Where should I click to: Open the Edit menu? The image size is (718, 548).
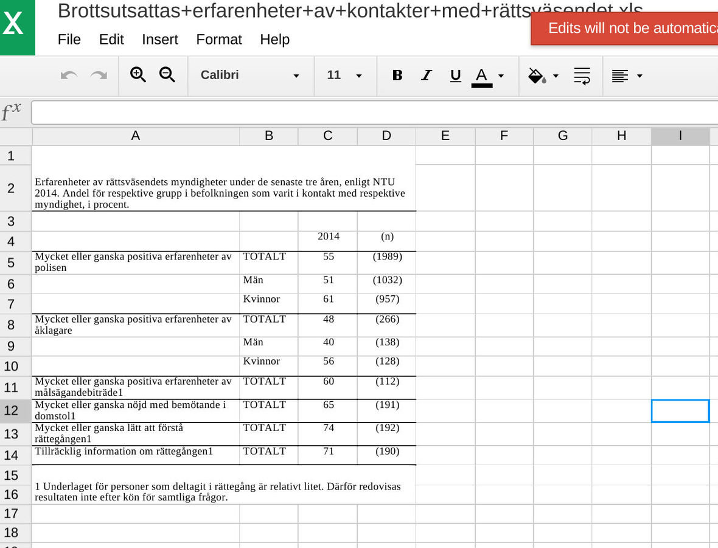(x=111, y=40)
